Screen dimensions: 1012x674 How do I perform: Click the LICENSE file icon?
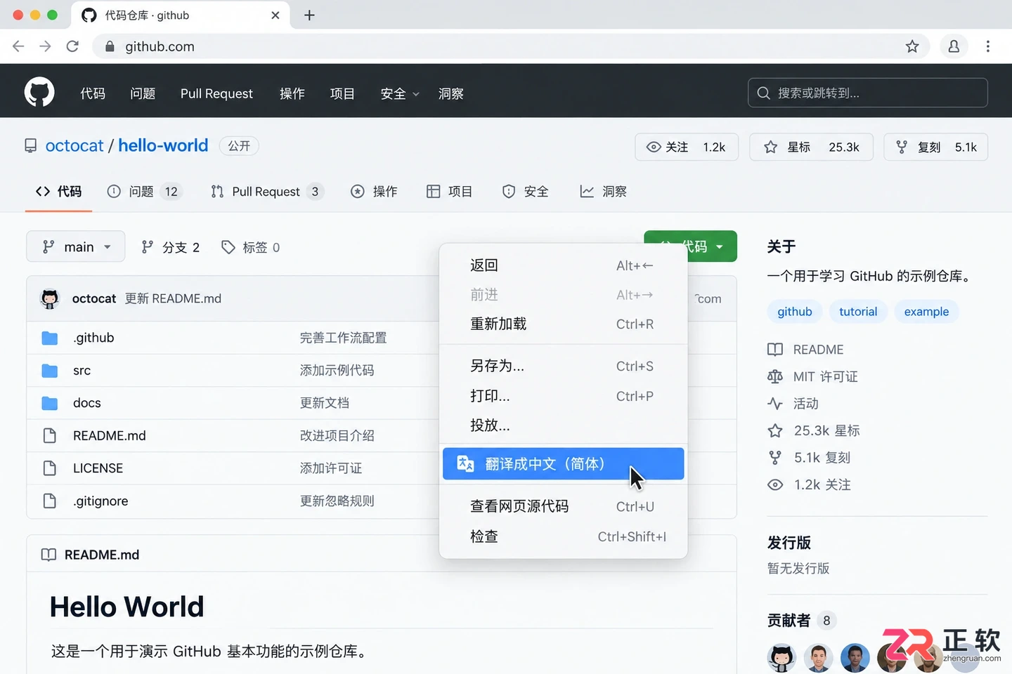(x=49, y=468)
